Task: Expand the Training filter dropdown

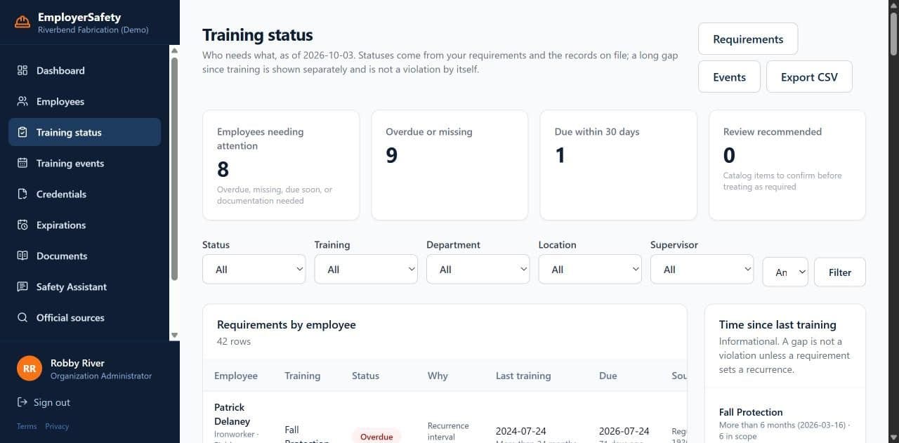Action: (x=366, y=270)
